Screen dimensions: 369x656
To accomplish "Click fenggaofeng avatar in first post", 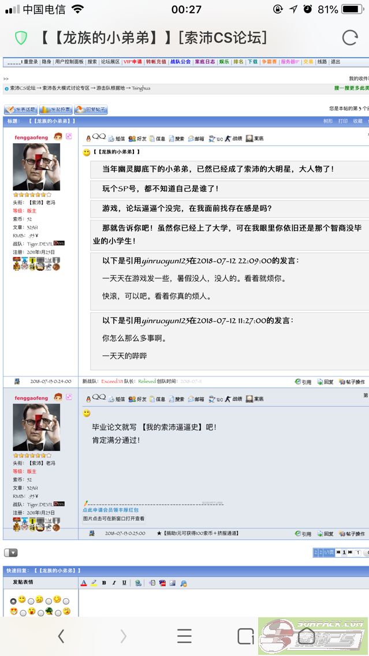I will (x=36, y=167).
